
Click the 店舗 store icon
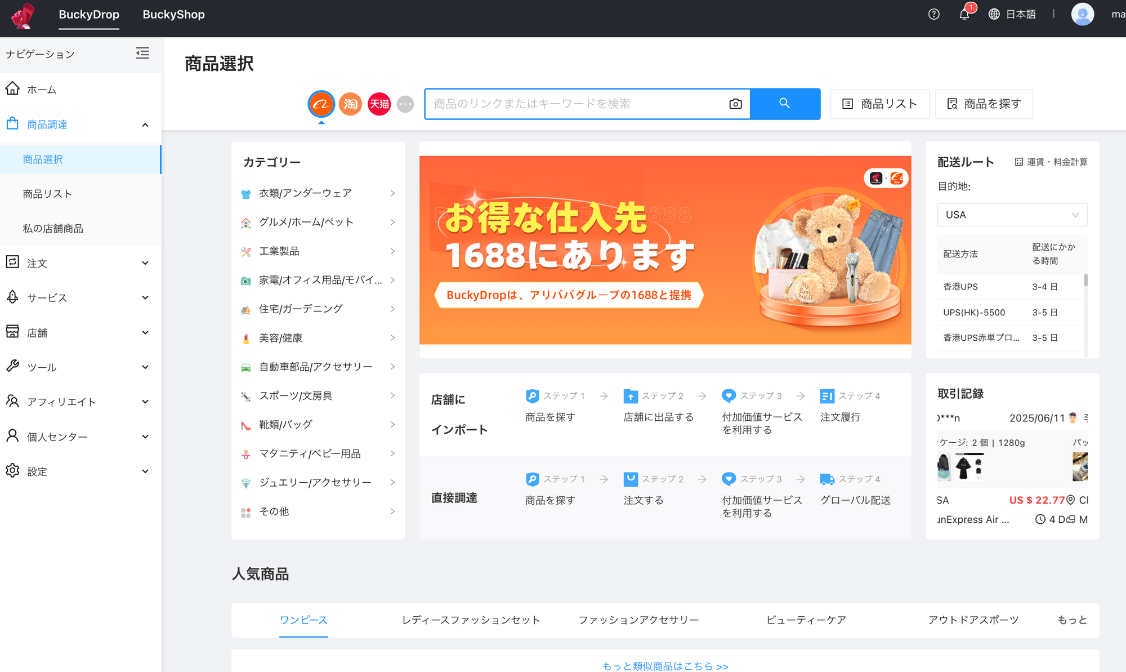click(12, 332)
